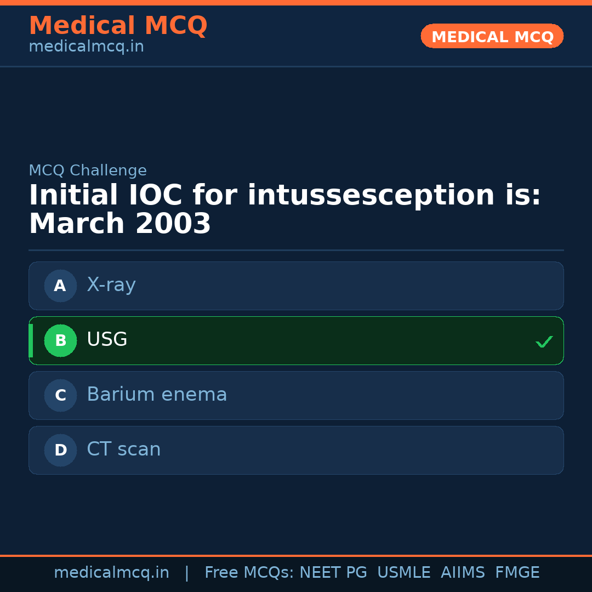The width and height of the screenshot is (592, 592).
Task: Click the letter C option circle
Action: coord(60,395)
